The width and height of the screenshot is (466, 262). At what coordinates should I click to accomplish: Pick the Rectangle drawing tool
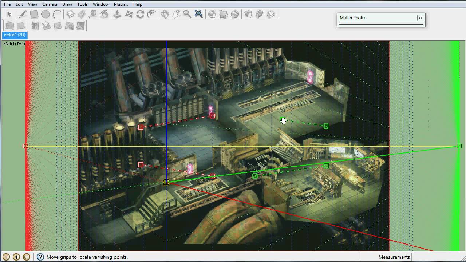pos(34,14)
